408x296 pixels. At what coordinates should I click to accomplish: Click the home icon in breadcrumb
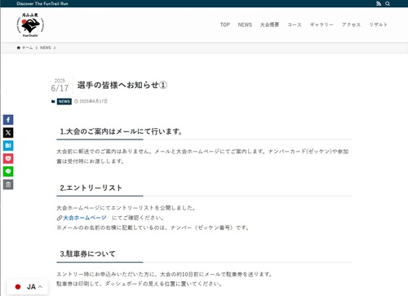pyautogui.click(x=19, y=47)
